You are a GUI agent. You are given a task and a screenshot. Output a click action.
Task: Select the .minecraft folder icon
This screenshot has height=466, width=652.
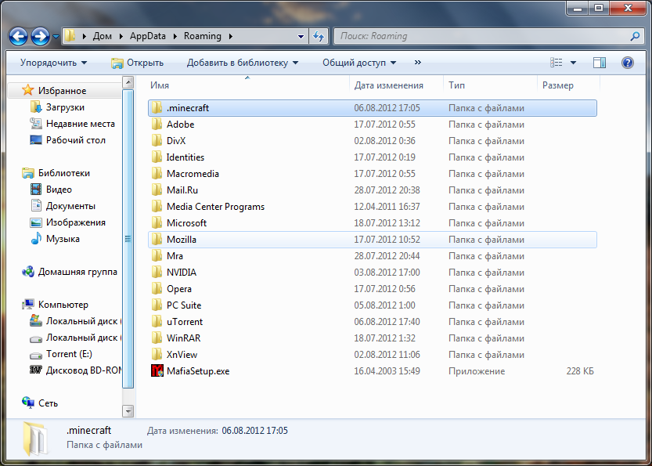(x=157, y=108)
